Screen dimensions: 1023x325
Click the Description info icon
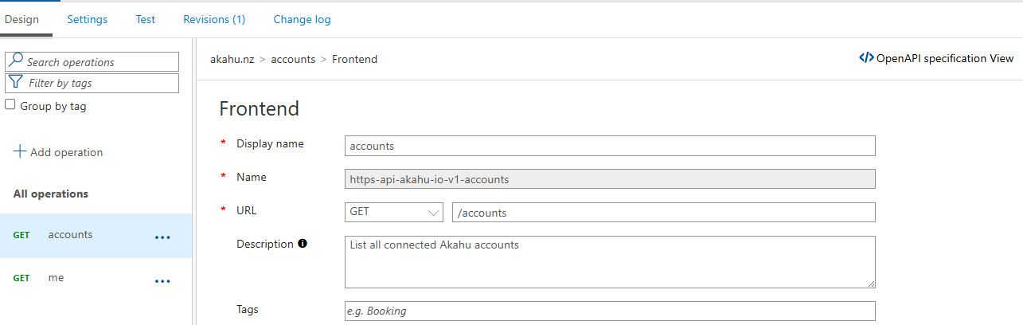coord(302,244)
